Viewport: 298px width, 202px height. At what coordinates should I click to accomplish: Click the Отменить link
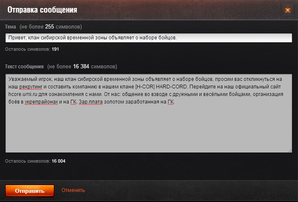(73, 190)
